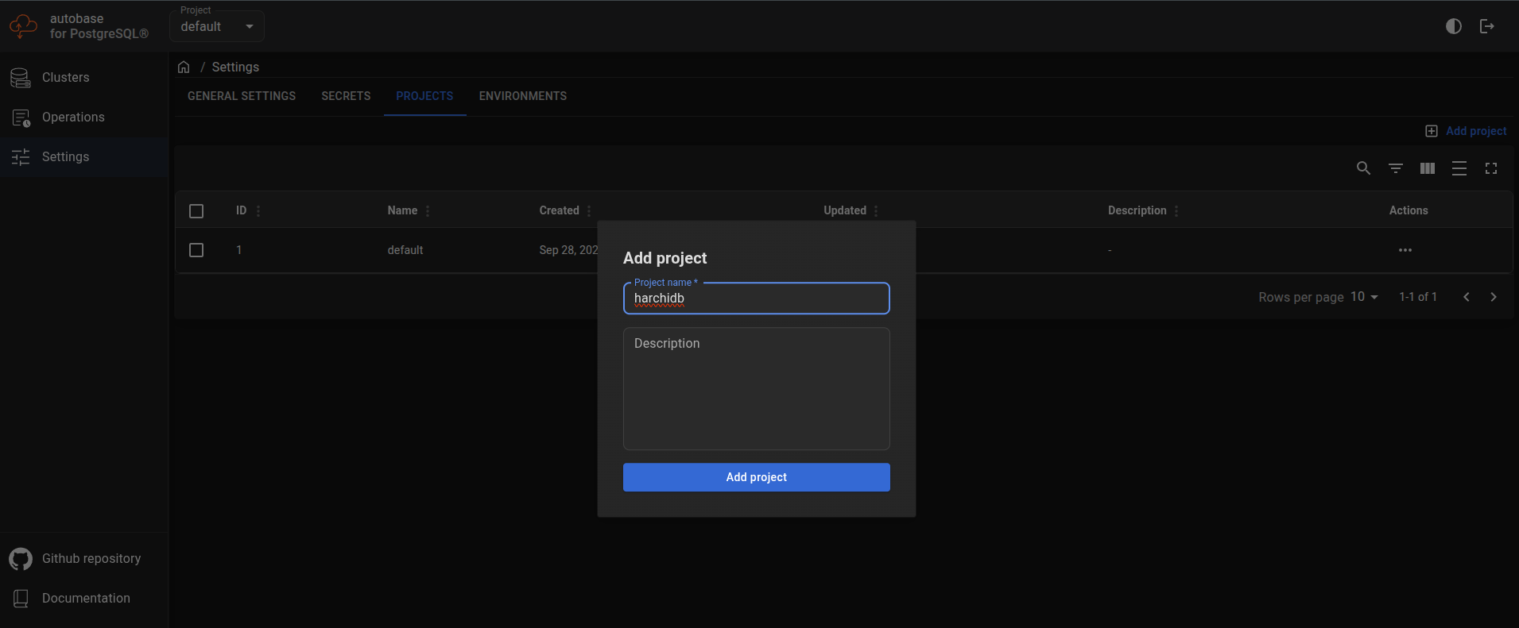Open the table search icon
The height and width of the screenshot is (628, 1519).
click(1363, 168)
